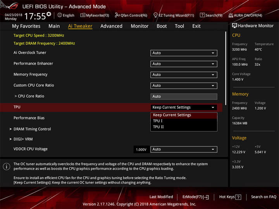
Task: Open MyFavorite(F3) list icon
Action: 83,15
